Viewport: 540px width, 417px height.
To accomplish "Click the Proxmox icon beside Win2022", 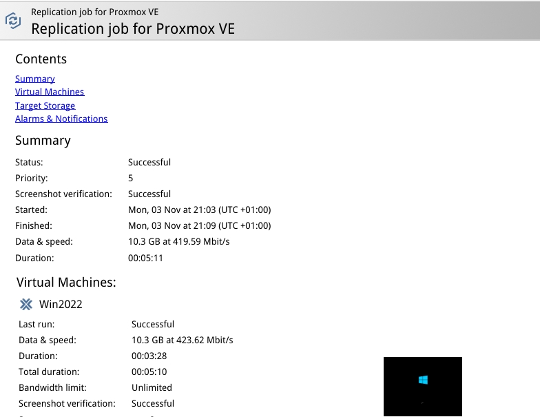I will tap(26, 304).
